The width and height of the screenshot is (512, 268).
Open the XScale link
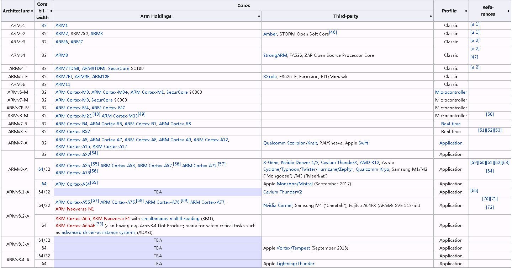(270, 77)
